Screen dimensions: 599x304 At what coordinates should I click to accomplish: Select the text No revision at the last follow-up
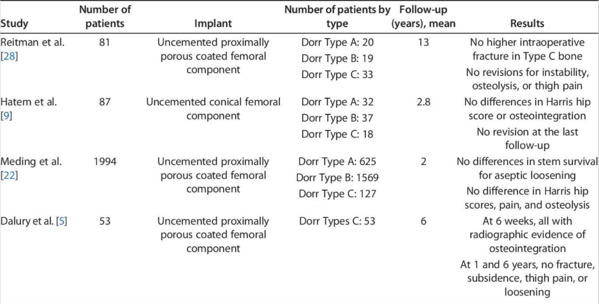point(527,138)
